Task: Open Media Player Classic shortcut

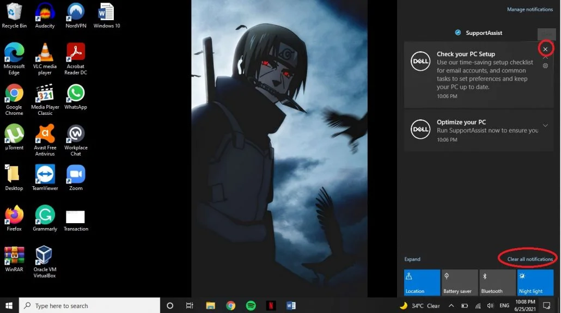Action: [45, 100]
